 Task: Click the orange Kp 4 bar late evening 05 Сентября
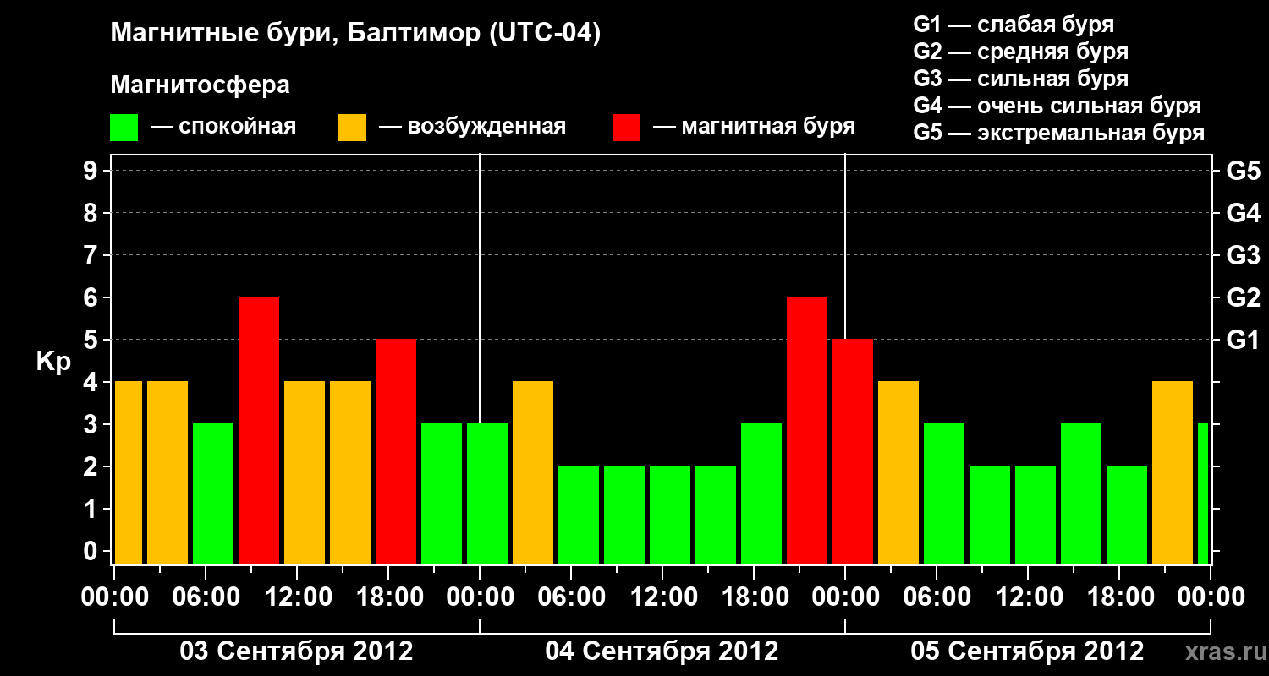click(x=1173, y=472)
